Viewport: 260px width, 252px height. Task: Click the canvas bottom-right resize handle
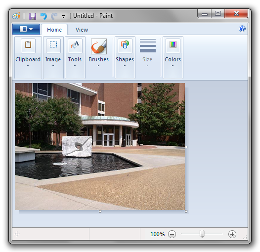pos(186,211)
